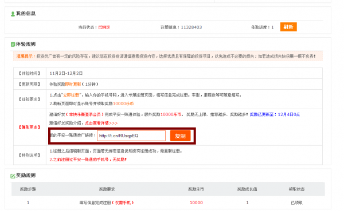
Task: Click the 体验规则 section heading
Action: tap(26, 44)
